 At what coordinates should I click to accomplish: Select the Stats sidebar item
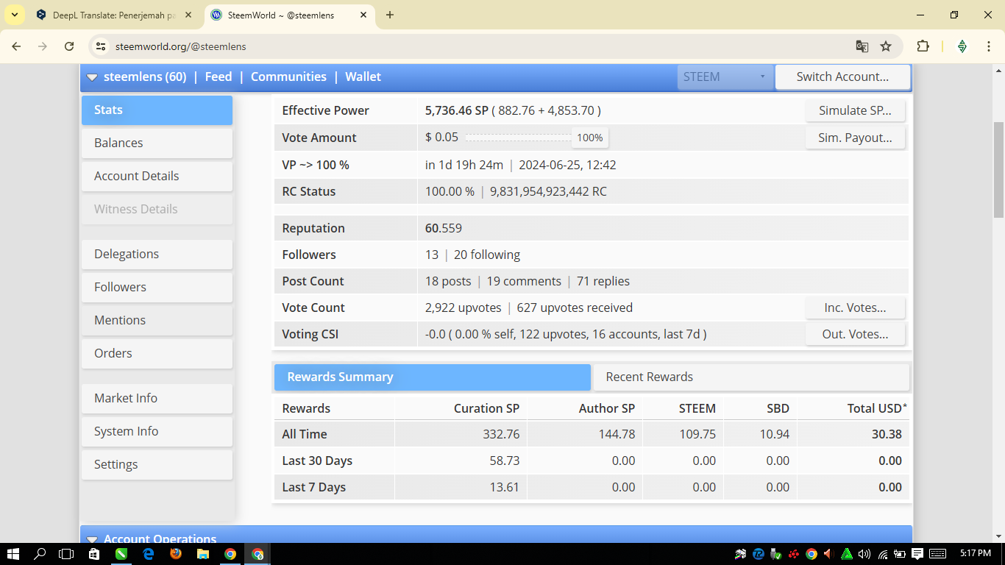coord(157,110)
